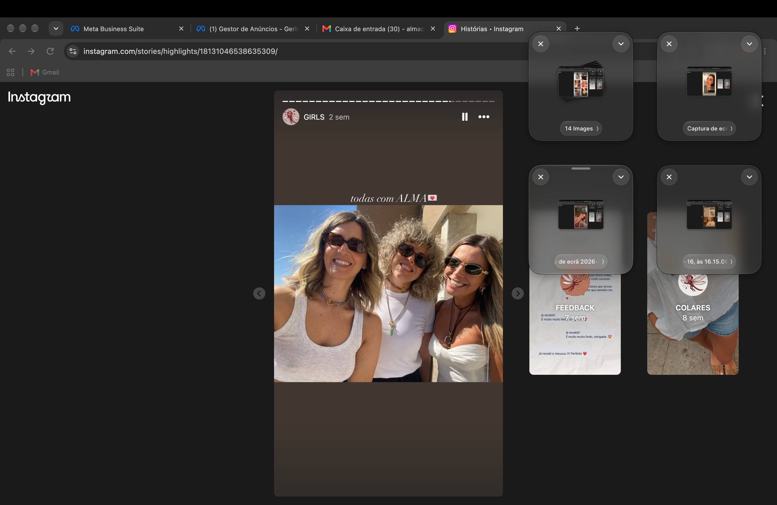Open a new browser tab
Image resolution: width=777 pixels, height=505 pixels.
[x=577, y=29]
